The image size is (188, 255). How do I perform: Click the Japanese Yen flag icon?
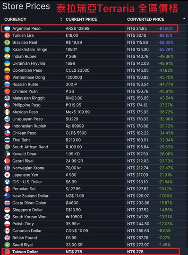(7, 175)
